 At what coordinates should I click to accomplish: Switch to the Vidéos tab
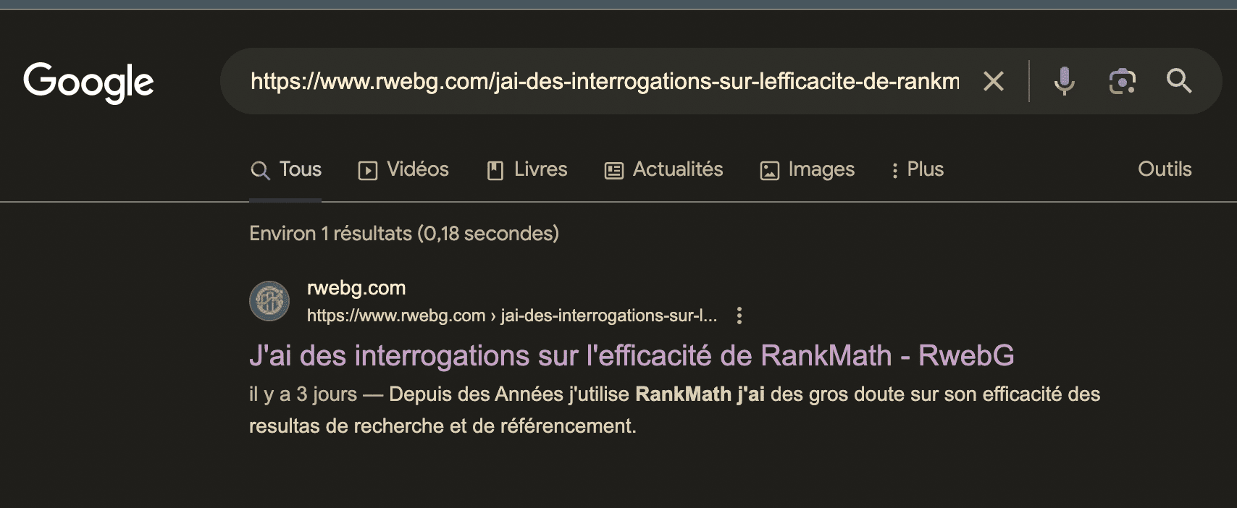(403, 169)
